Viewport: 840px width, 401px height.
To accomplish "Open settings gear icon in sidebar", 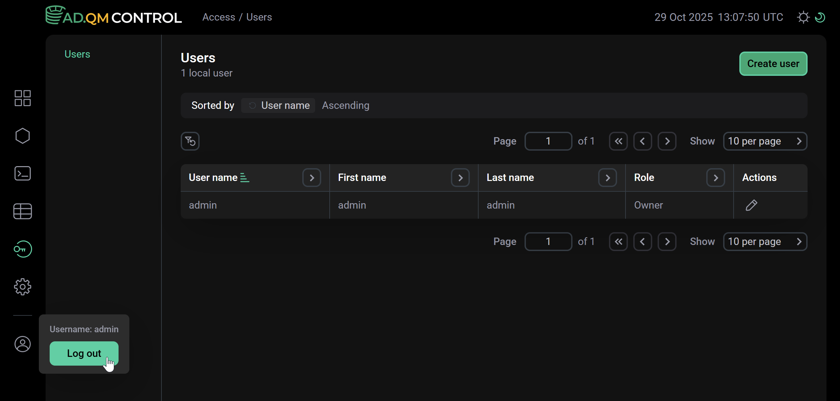I will (23, 287).
